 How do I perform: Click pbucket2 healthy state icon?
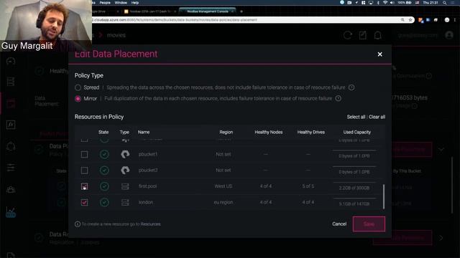tap(104, 171)
